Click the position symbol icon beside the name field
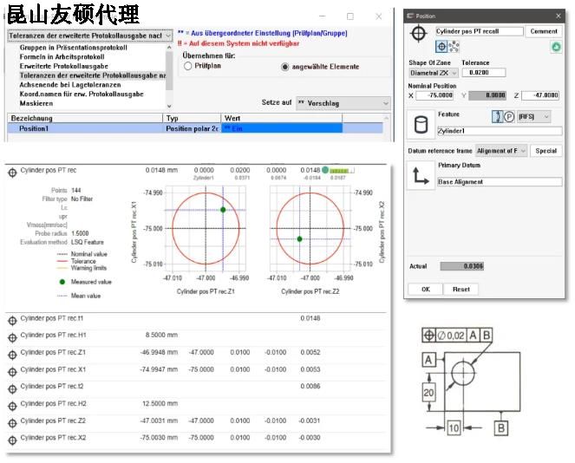575x463 pixels. (x=418, y=33)
